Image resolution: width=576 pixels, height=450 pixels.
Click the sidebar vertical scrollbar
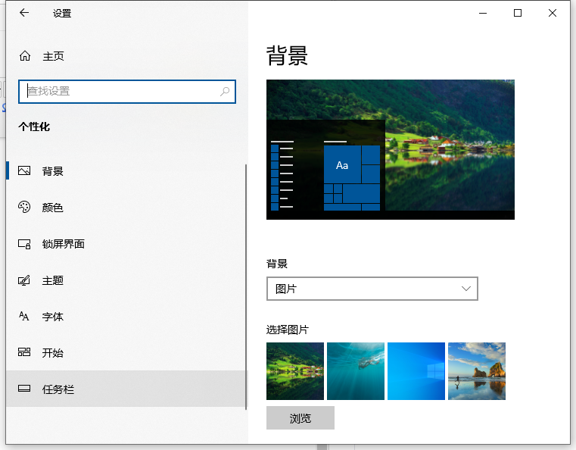(245, 288)
